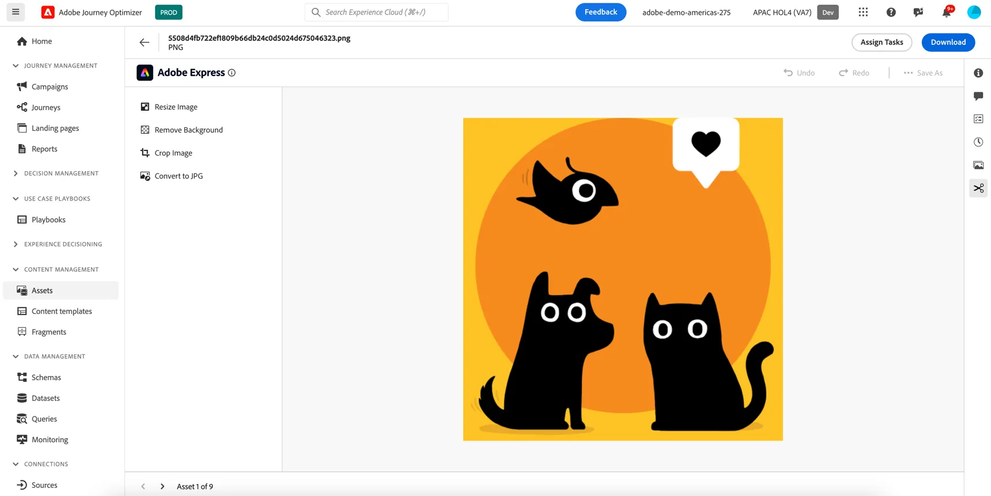
Task: Choose Convert to JPG option
Action: pyautogui.click(x=172, y=176)
